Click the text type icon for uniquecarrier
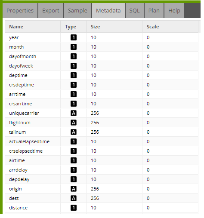 coord(74,113)
